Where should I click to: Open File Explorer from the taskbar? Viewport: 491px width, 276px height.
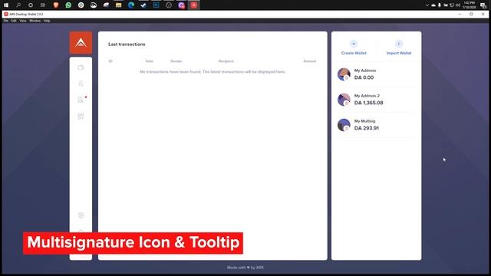118,5
